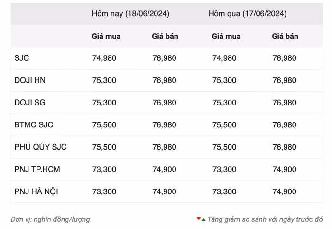Select yesterday's buy price for BTMC SJC

click(224, 125)
